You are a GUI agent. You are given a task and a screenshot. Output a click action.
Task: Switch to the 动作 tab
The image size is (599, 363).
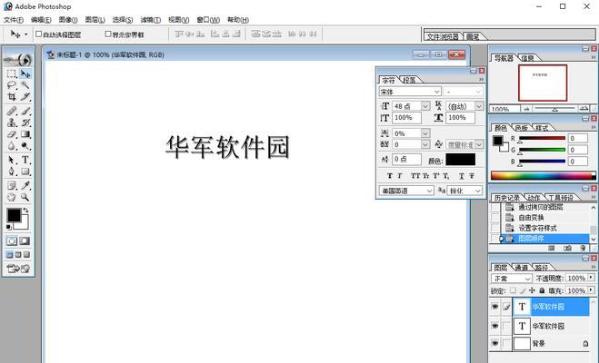(x=534, y=198)
